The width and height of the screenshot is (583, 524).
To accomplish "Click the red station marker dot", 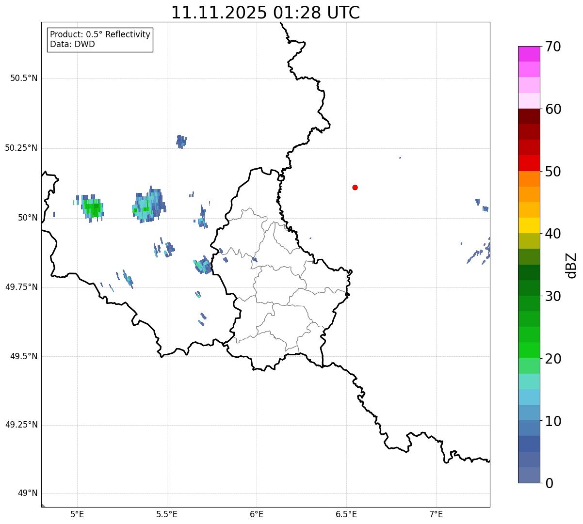I will (355, 187).
